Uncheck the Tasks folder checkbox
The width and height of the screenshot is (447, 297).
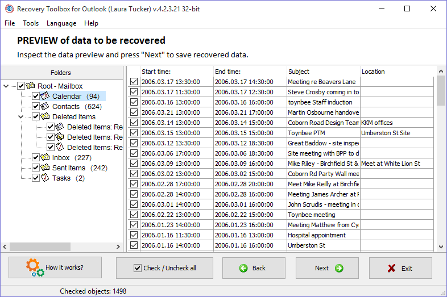pyautogui.click(x=36, y=178)
